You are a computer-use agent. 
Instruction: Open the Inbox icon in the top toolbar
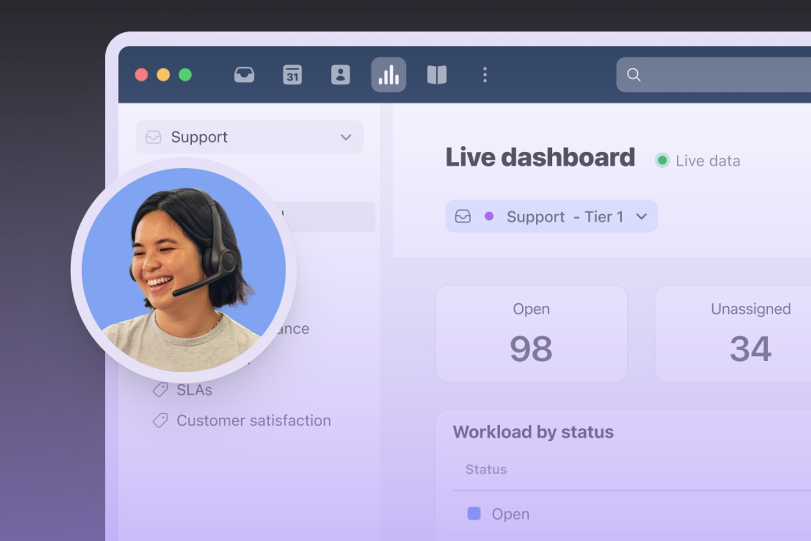(x=244, y=75)
